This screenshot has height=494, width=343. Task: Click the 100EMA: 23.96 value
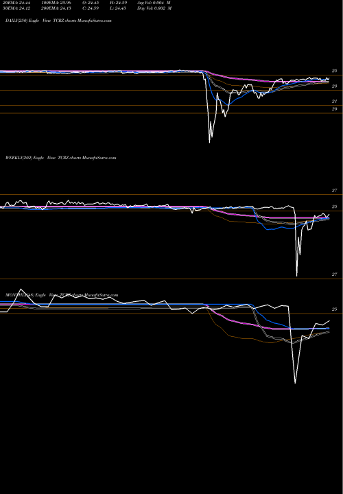click(56, 3)
